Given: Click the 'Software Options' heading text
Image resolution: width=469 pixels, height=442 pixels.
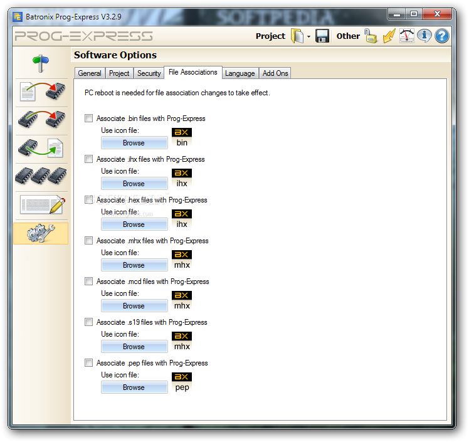Looking at the screenshot, I should tap(115, 55).
